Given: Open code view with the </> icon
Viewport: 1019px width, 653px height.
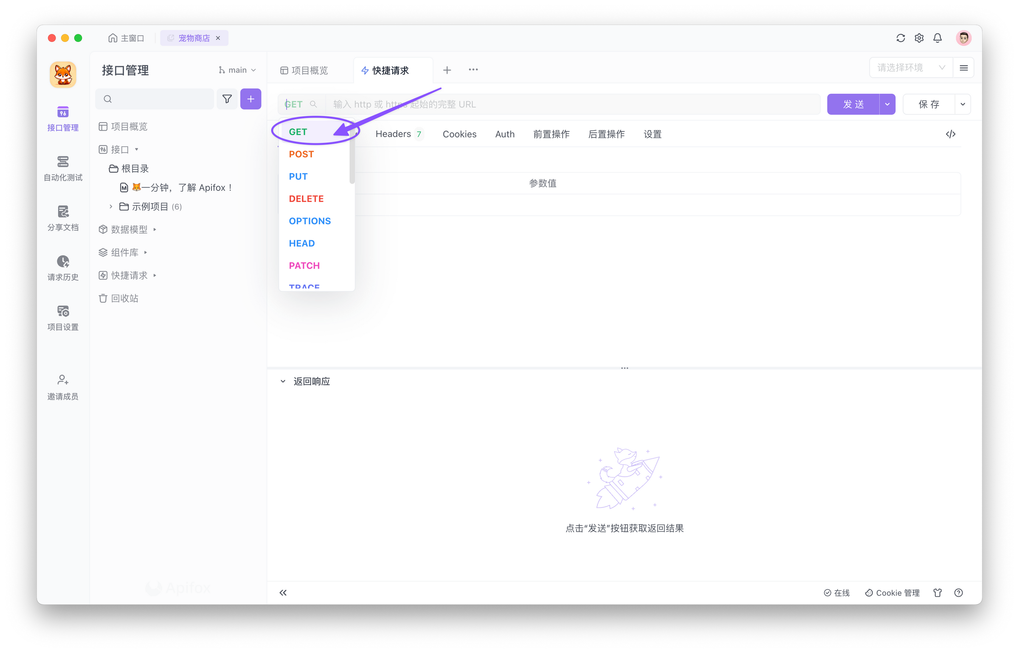Looking at the screenshot, I should click(x=951, y=134).
